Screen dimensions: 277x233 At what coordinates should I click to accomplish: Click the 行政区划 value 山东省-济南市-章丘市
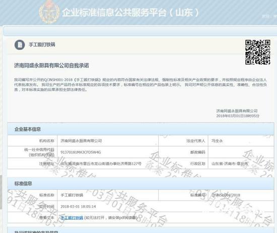(230, 163)
